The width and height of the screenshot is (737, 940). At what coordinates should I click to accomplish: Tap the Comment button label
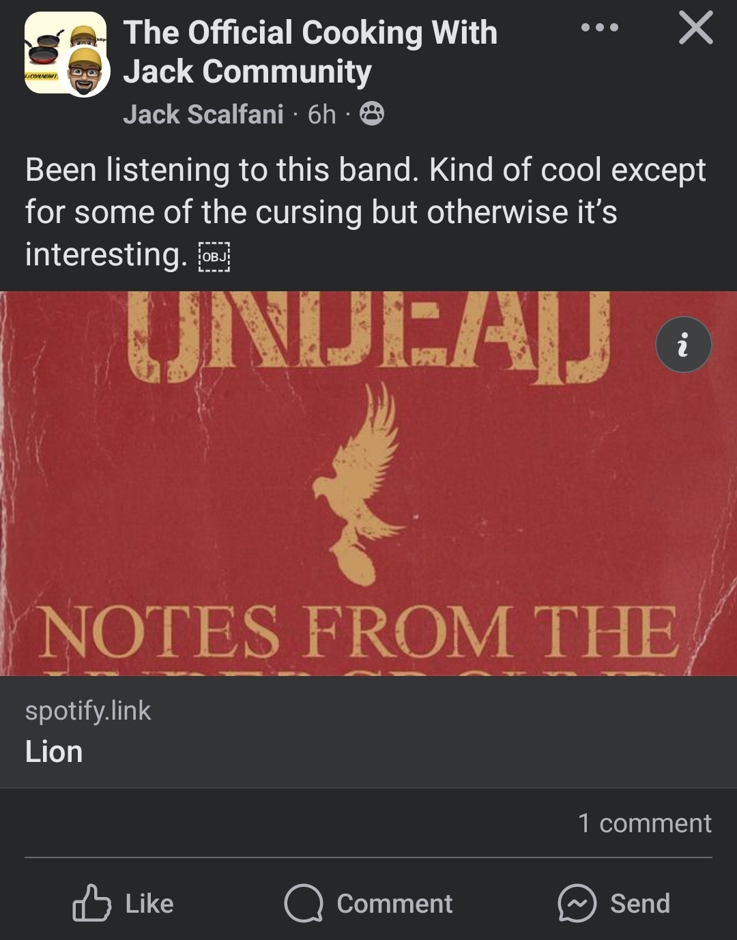394,903
